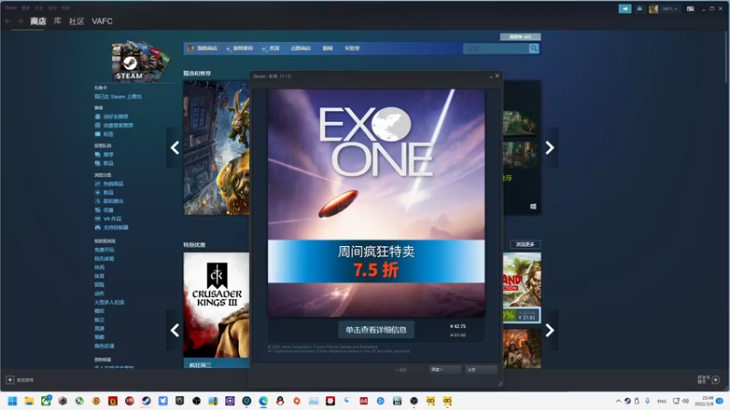Switch to the 社区 tab
The width and height of the screenshot is (730, 410).
(77, 21)
